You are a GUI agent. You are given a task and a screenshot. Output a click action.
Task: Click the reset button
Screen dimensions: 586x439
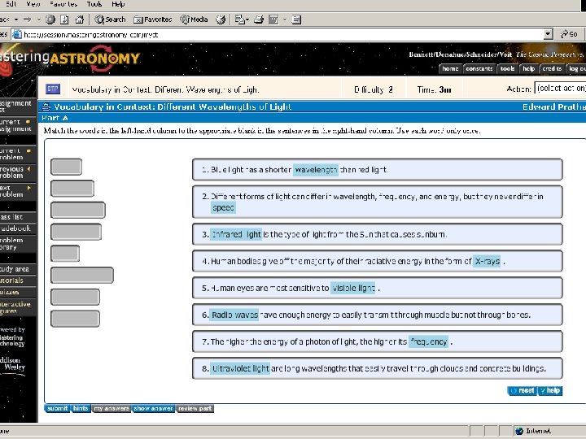point(522,390)
